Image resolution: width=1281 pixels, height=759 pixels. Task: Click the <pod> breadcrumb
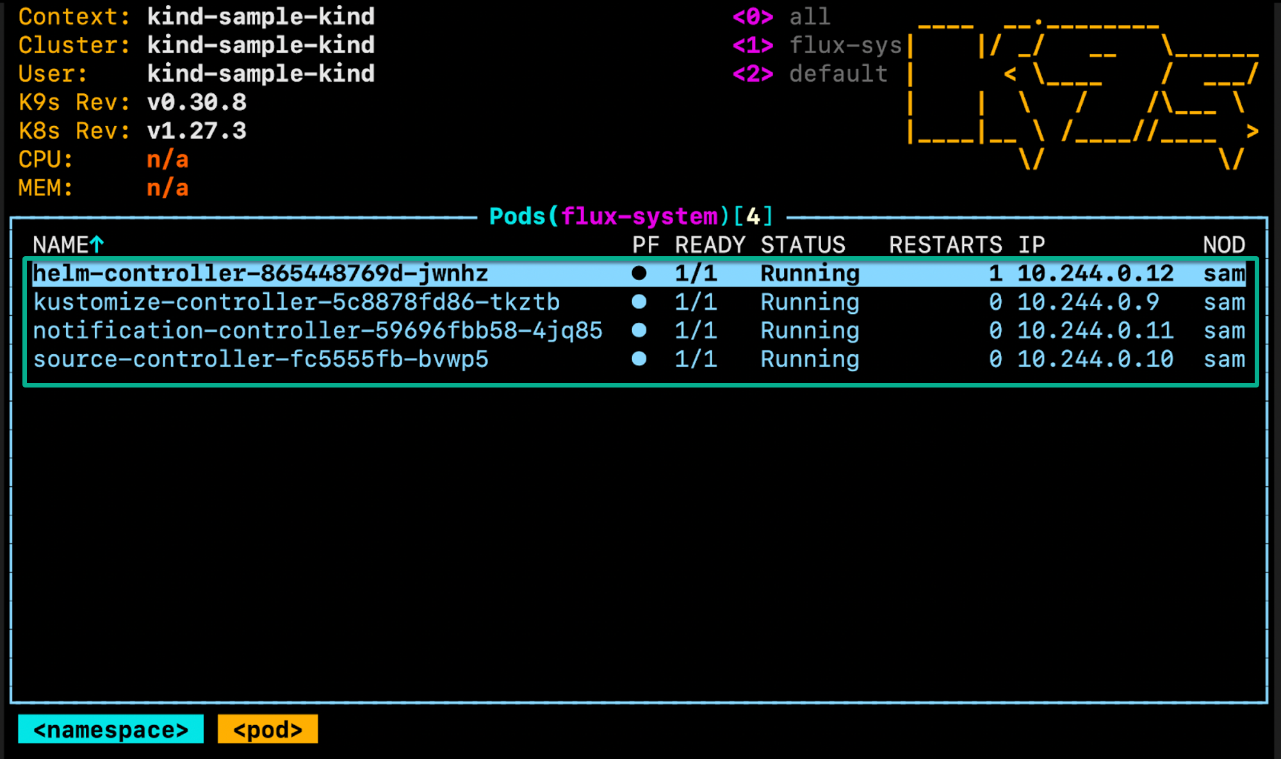268,729
